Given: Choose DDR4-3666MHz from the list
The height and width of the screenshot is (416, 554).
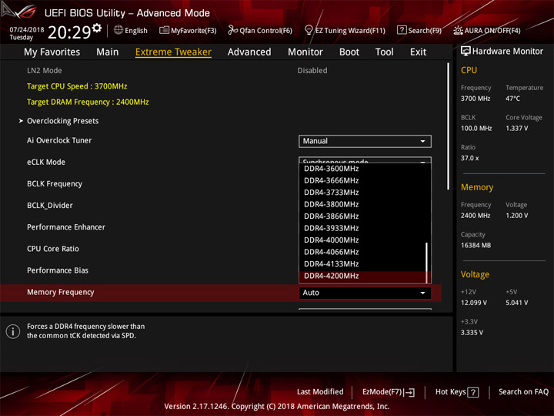Looking at the screenshot, I should 363,181.
